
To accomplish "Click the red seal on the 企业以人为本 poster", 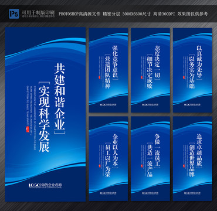I will (x=99, y=166).
